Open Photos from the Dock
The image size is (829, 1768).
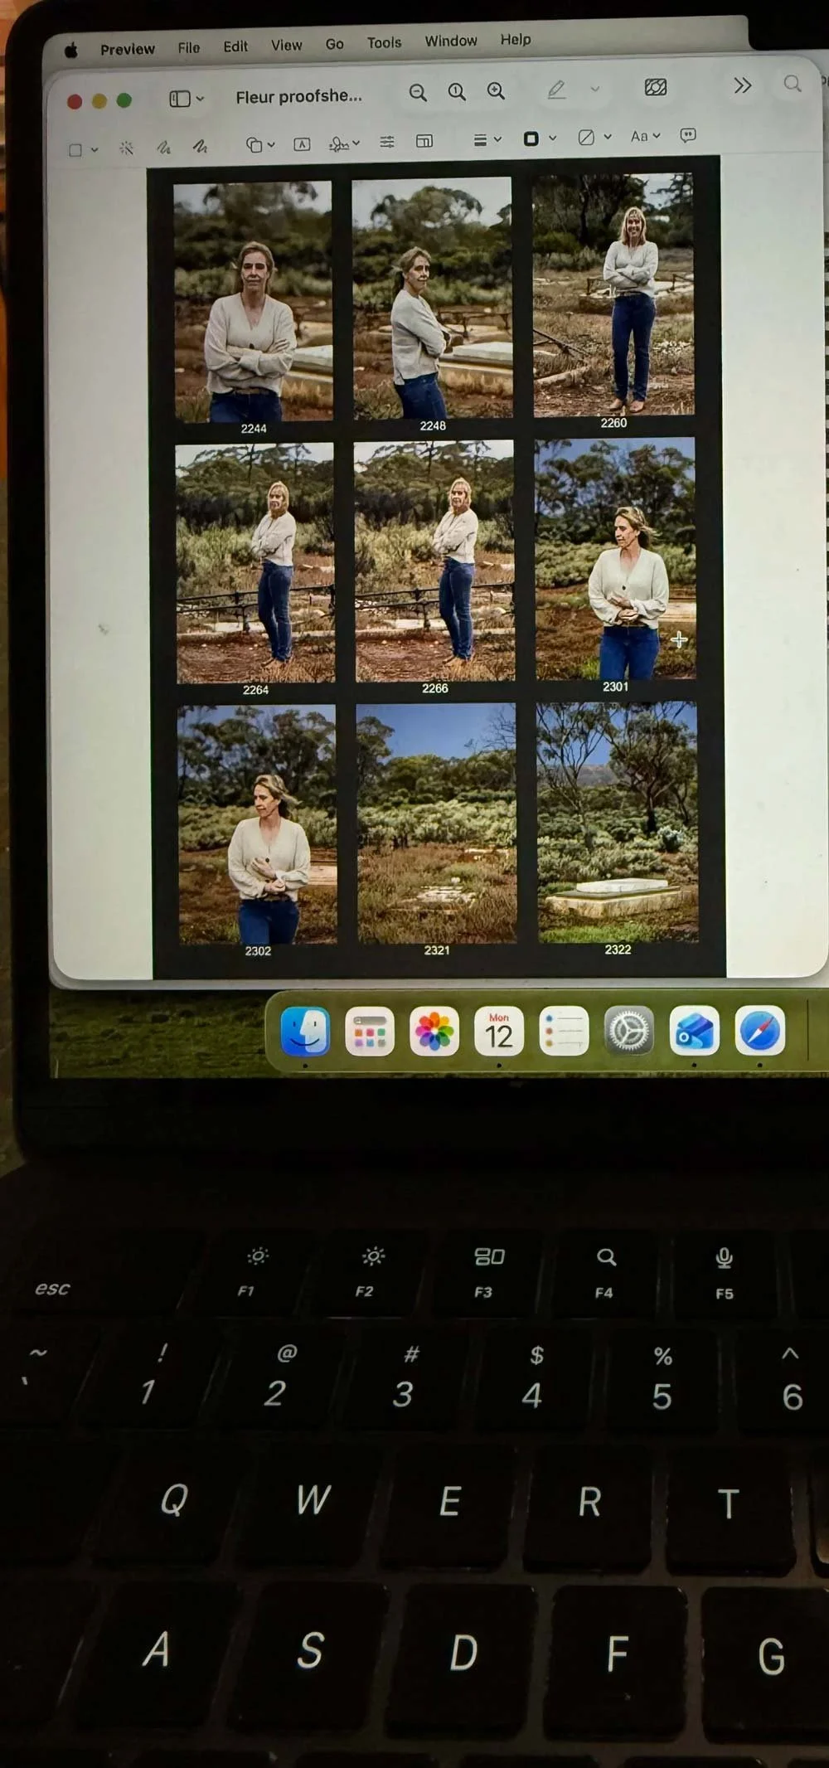coord(434,1032)
